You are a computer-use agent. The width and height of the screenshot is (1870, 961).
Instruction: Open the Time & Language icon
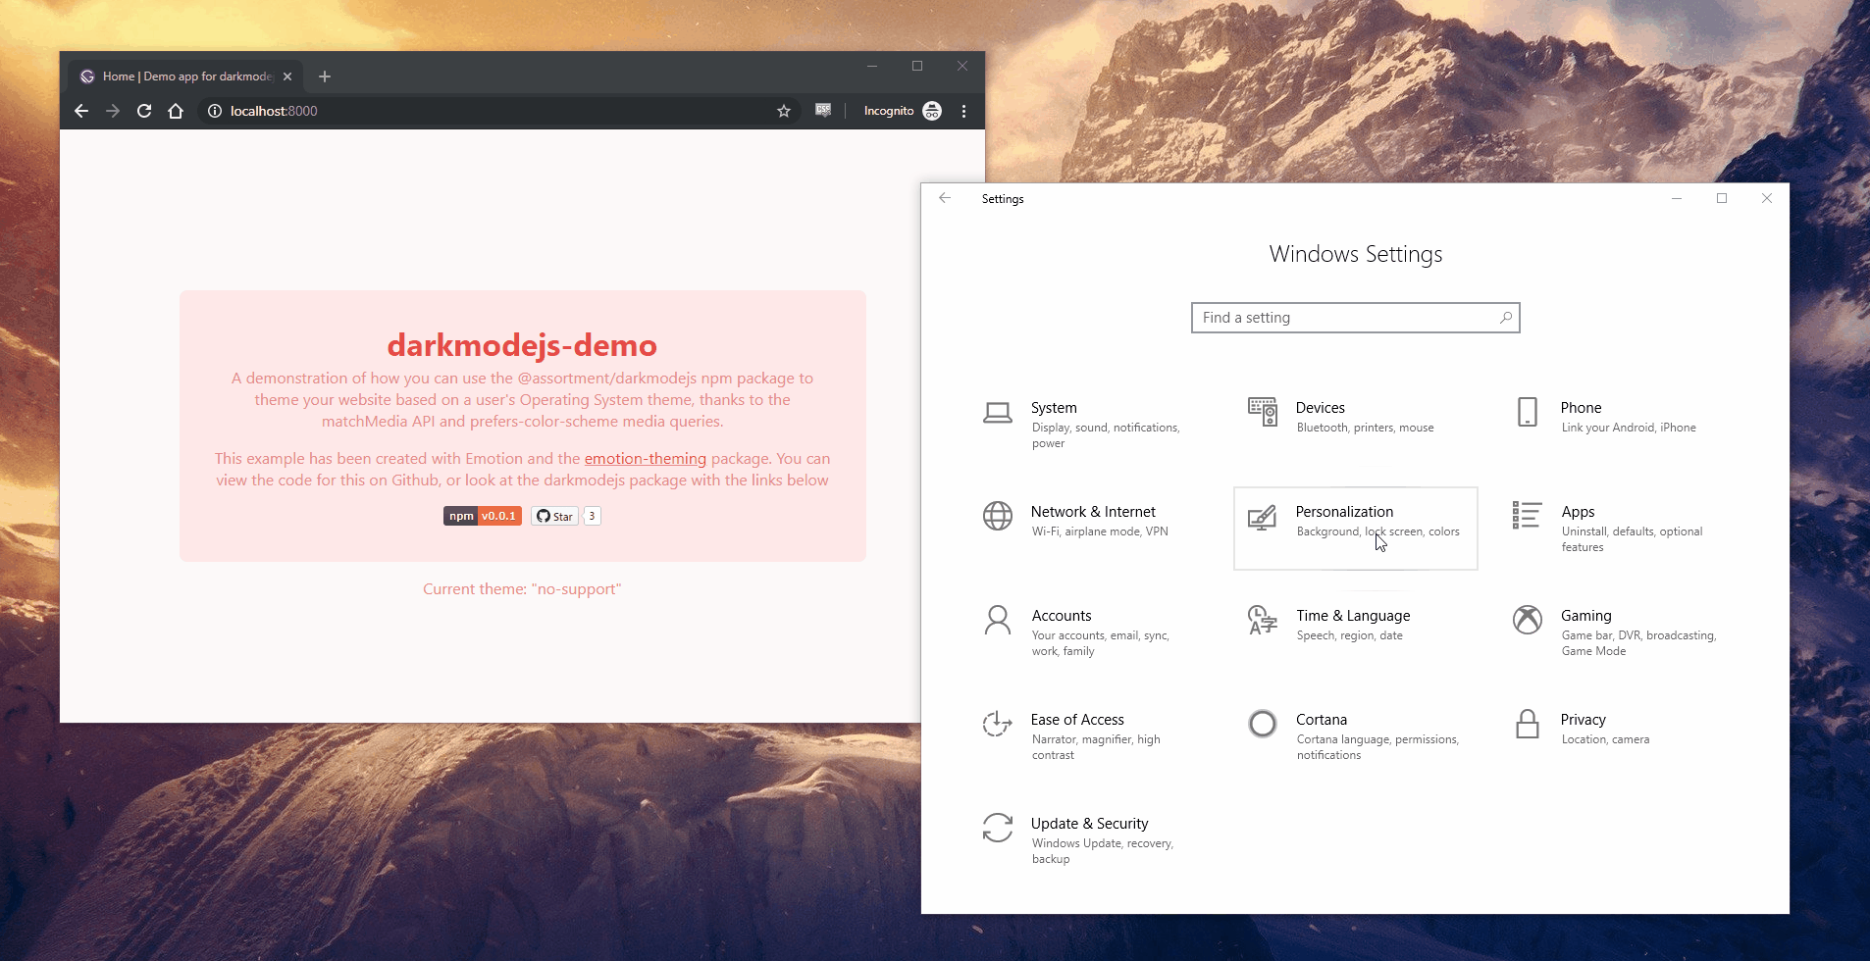pos(1262,620)
